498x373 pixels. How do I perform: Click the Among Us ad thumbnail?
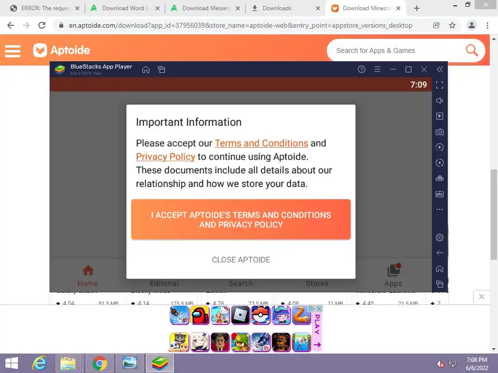pos(200,315)
